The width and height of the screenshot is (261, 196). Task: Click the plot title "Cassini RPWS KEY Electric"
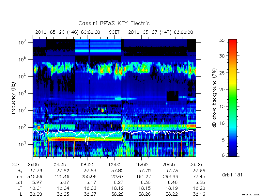click(x=114, y=23)
